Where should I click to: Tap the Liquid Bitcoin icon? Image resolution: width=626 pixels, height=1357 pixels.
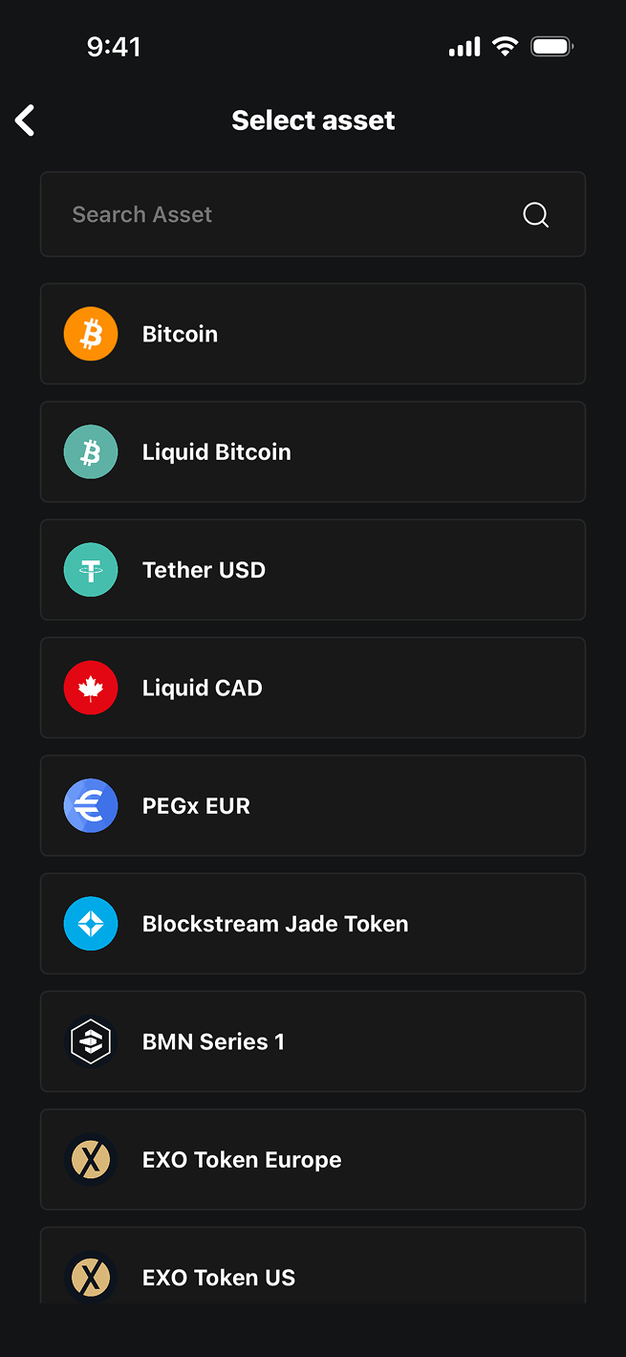[90, 451]
